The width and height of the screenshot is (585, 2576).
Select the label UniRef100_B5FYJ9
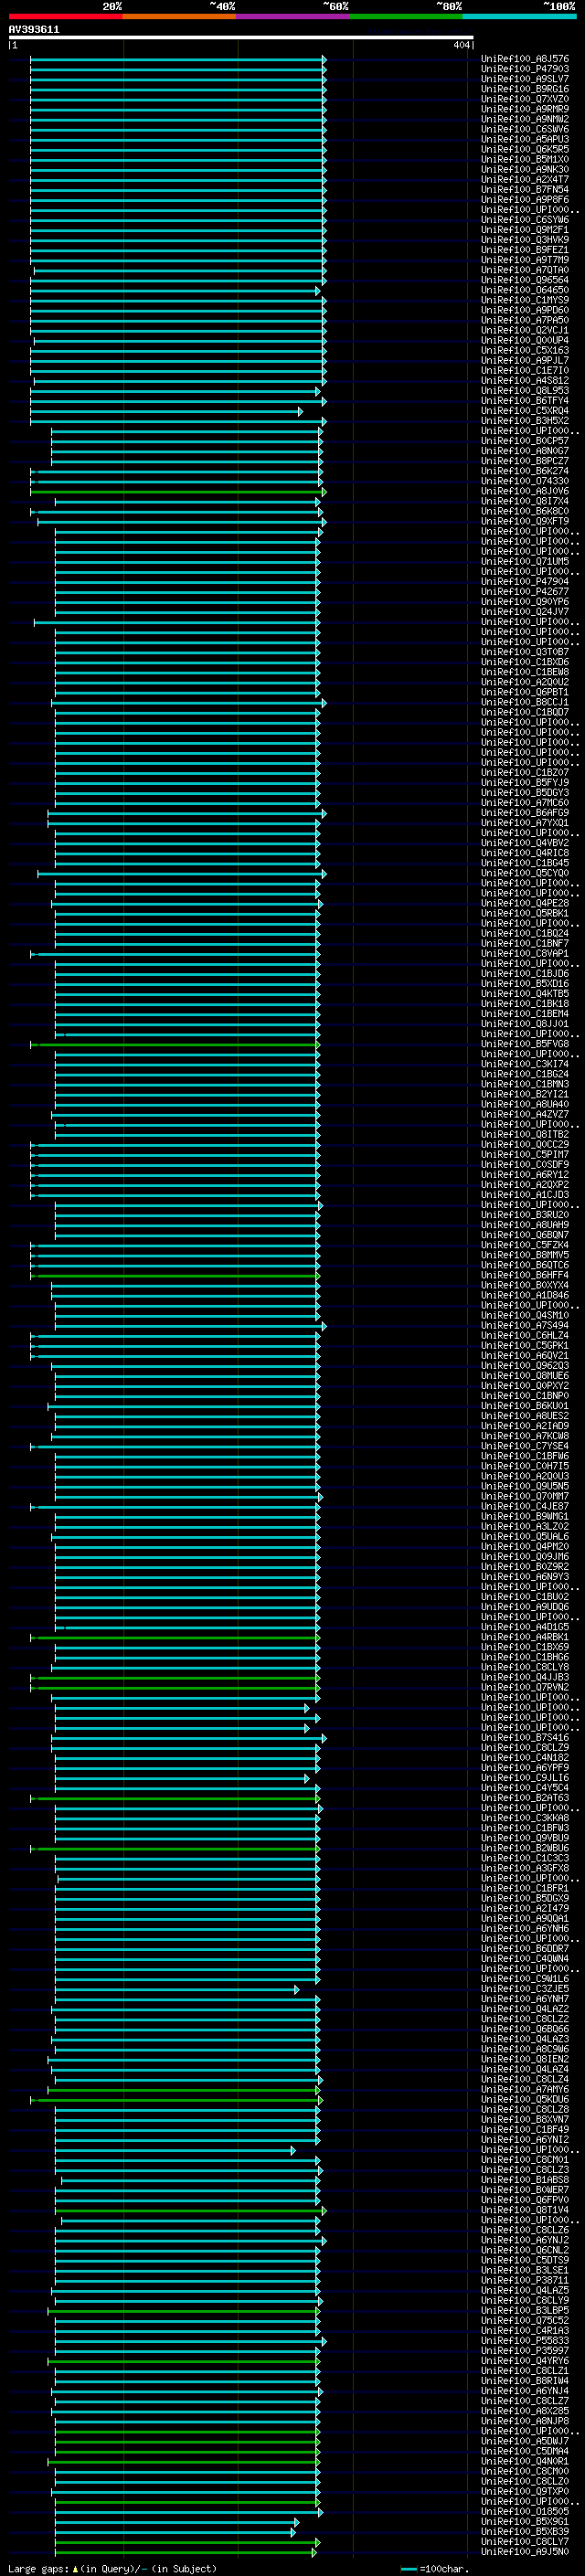click(525, 783)
